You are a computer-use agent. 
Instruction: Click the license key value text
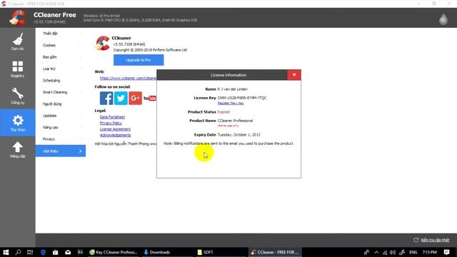[x=242, y=98]
